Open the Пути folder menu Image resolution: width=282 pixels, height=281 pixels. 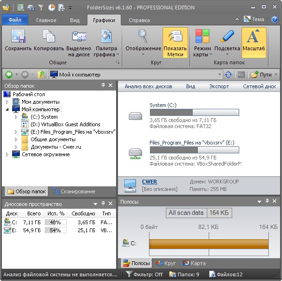[264, 75]
